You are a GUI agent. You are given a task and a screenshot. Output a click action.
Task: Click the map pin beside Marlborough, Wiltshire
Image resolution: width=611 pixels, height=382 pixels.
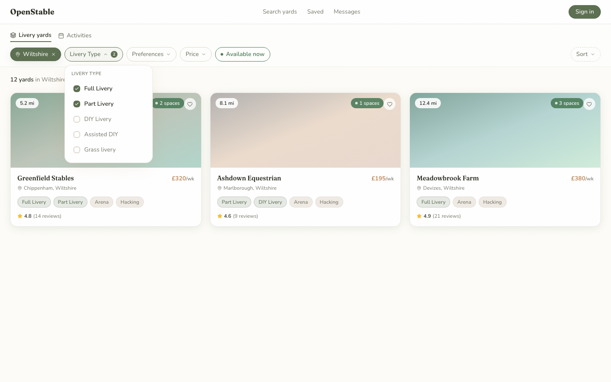(x=219, y=188)
